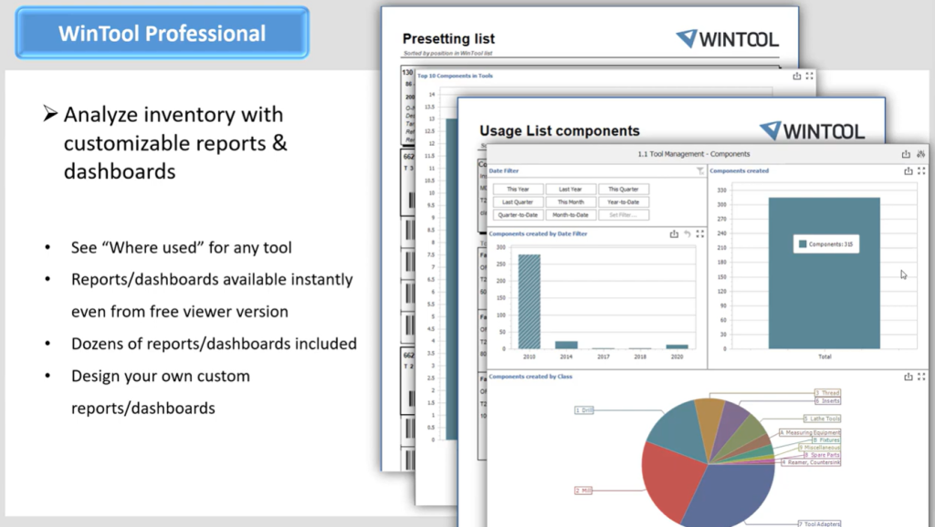
Task: Open dashboard parameters icon in title bar
Action: (x=920, y=155)
